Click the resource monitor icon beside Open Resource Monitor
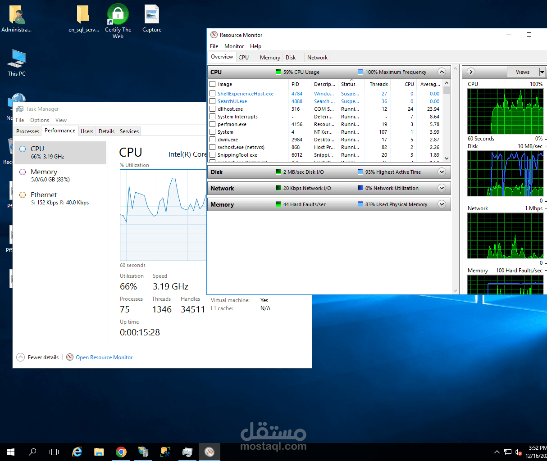Viewport: 547px width, 461px height. pos(70,357)
